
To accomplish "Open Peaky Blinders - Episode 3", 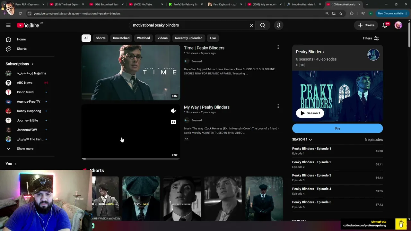I will tap(311, 175).
